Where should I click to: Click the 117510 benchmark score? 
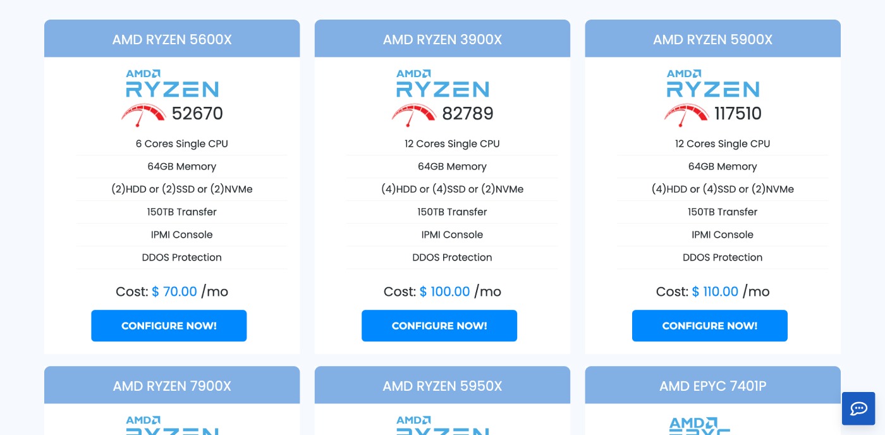[738, 114]
